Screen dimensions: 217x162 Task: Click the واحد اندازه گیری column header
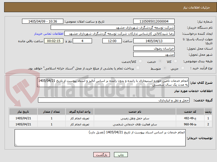[x=80, y=112]
